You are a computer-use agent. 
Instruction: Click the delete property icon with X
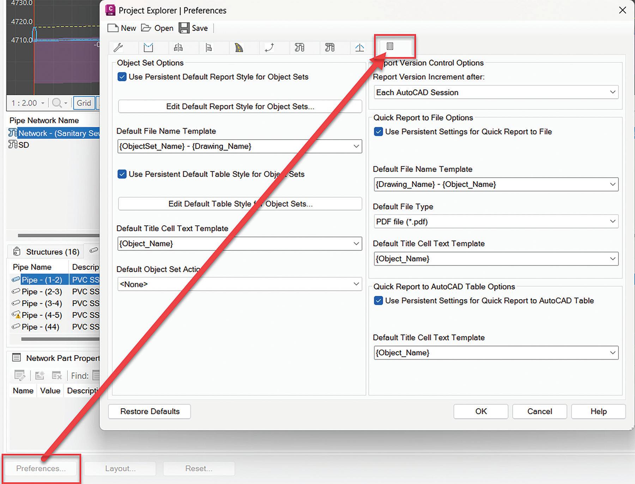point(56,375)
